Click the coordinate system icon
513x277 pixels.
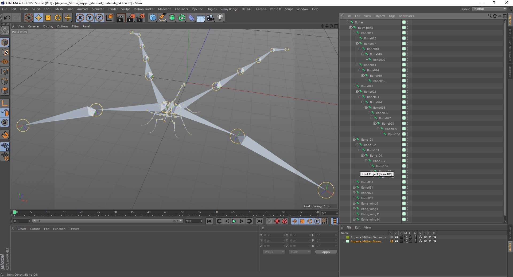[109, 18]
